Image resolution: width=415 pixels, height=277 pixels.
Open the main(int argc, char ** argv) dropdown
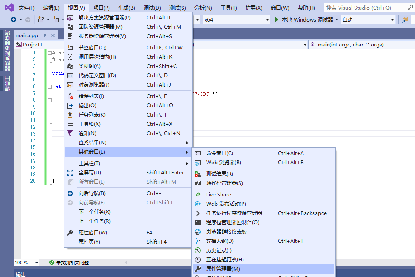(x=362, y=44)
